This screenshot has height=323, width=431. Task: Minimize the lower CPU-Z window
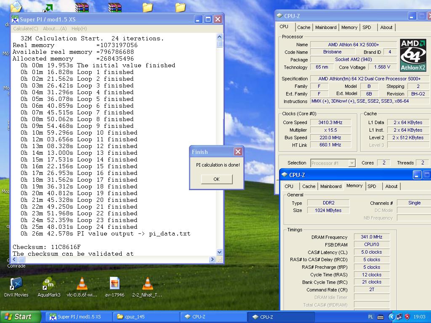pos(417,175)
